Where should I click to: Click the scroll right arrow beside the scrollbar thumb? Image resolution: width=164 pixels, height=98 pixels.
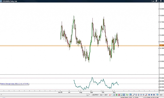90,95
